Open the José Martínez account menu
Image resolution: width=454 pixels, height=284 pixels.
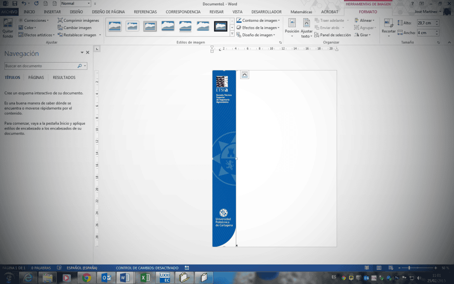point(428,12)
